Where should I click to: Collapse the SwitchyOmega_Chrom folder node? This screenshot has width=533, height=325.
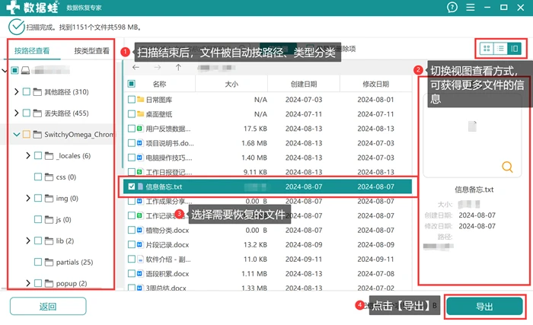click(16, 134)
